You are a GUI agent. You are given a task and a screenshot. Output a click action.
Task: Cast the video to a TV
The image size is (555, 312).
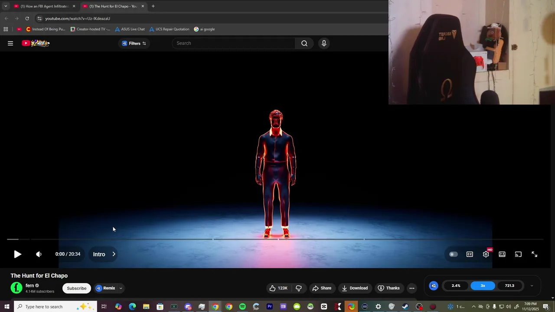518,254
